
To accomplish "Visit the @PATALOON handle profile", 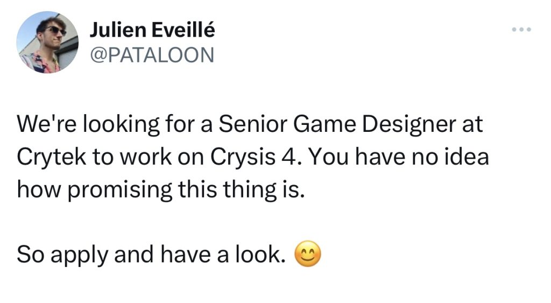I will coord(152,55).
